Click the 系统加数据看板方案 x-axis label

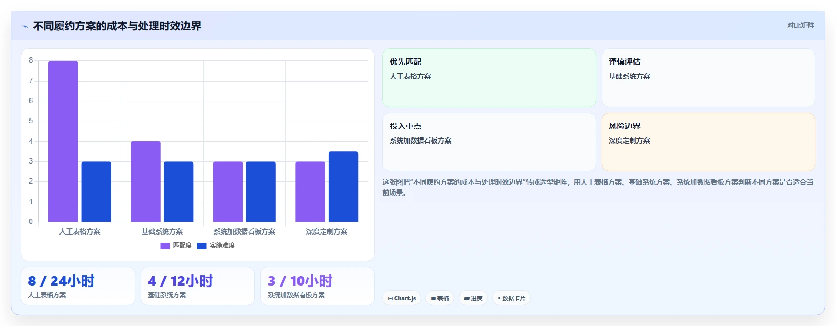point(244,231)
